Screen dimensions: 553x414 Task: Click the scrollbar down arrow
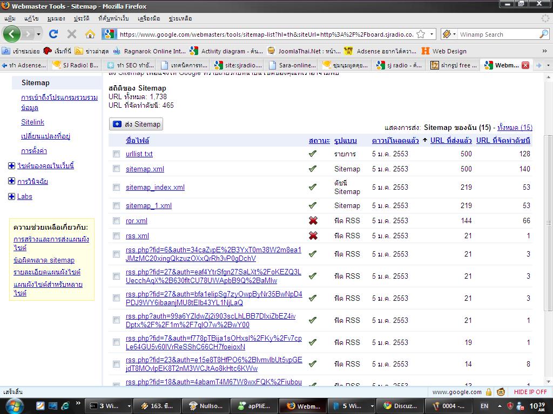click(549, 382)
